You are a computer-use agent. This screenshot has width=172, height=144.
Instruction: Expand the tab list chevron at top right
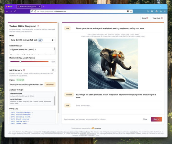point(161,7)
